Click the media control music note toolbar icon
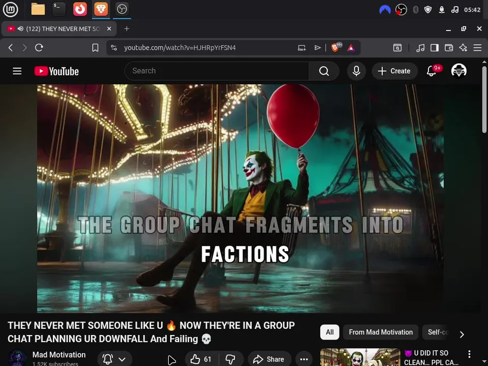 (x=420, y=48)
